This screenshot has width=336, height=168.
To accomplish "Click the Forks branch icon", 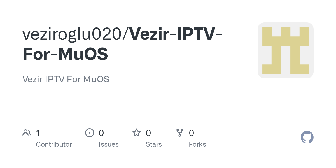I will tap(180, 132).
